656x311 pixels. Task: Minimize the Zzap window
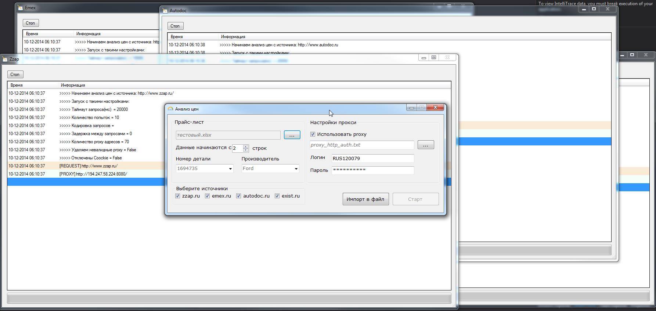pyautogui.click(x=423, y=58)
